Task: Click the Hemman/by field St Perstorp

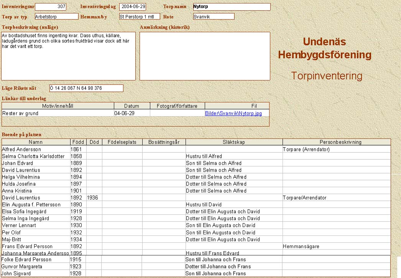Action: click(139, 16)
